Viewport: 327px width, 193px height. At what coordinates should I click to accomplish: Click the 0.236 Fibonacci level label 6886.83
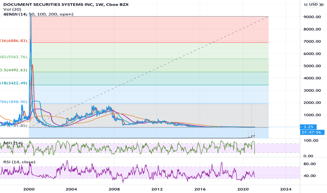tap(14, 41)
